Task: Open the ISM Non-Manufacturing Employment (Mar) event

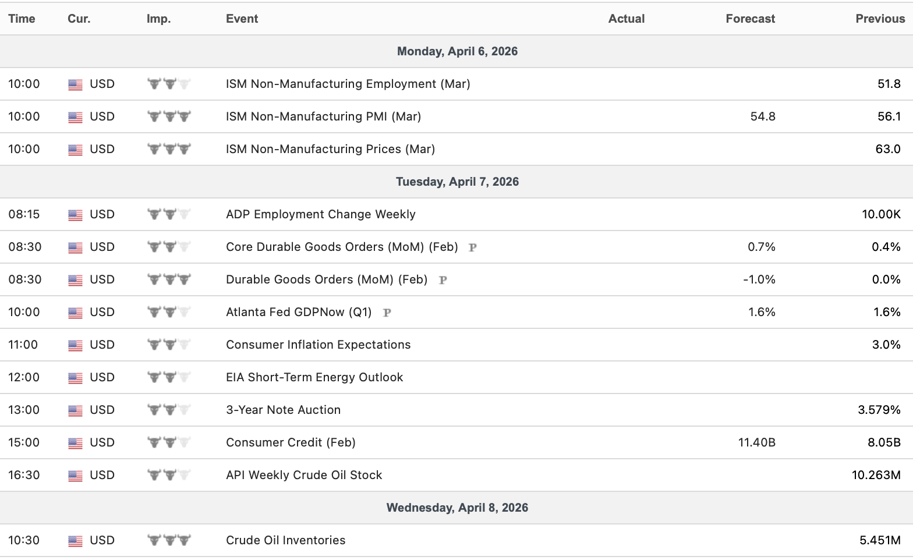Action: [348, 84]
